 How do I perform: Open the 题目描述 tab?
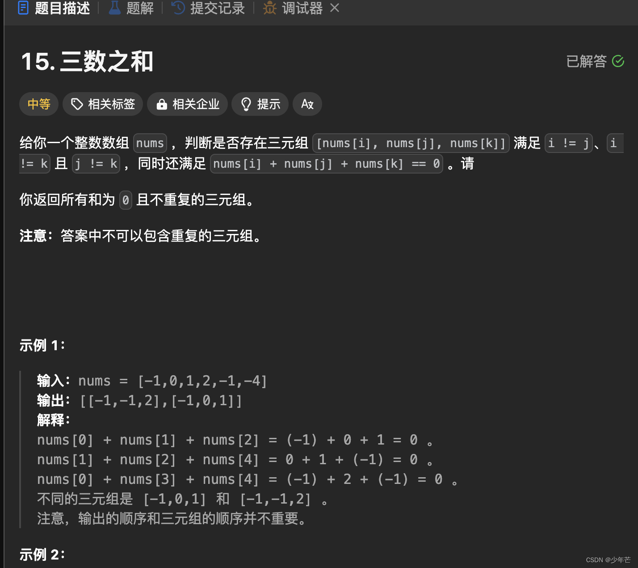pos(54,8)
